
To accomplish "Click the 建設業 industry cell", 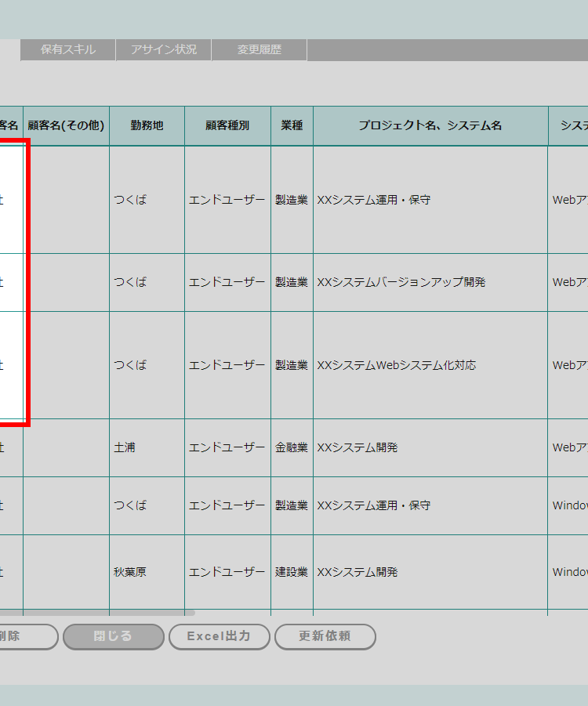I will pos(292,572).
